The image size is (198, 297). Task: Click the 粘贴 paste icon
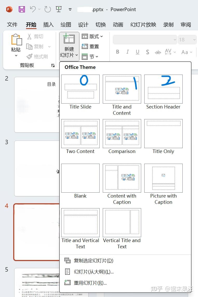tap(16, 40)
